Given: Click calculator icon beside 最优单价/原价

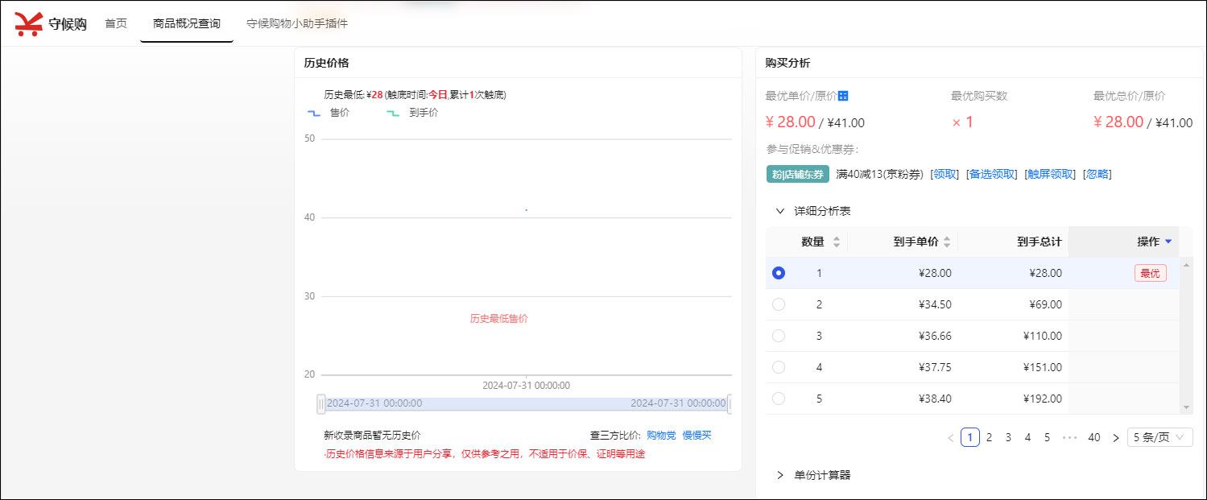Looking at the screenshot, I should (843, 97).
